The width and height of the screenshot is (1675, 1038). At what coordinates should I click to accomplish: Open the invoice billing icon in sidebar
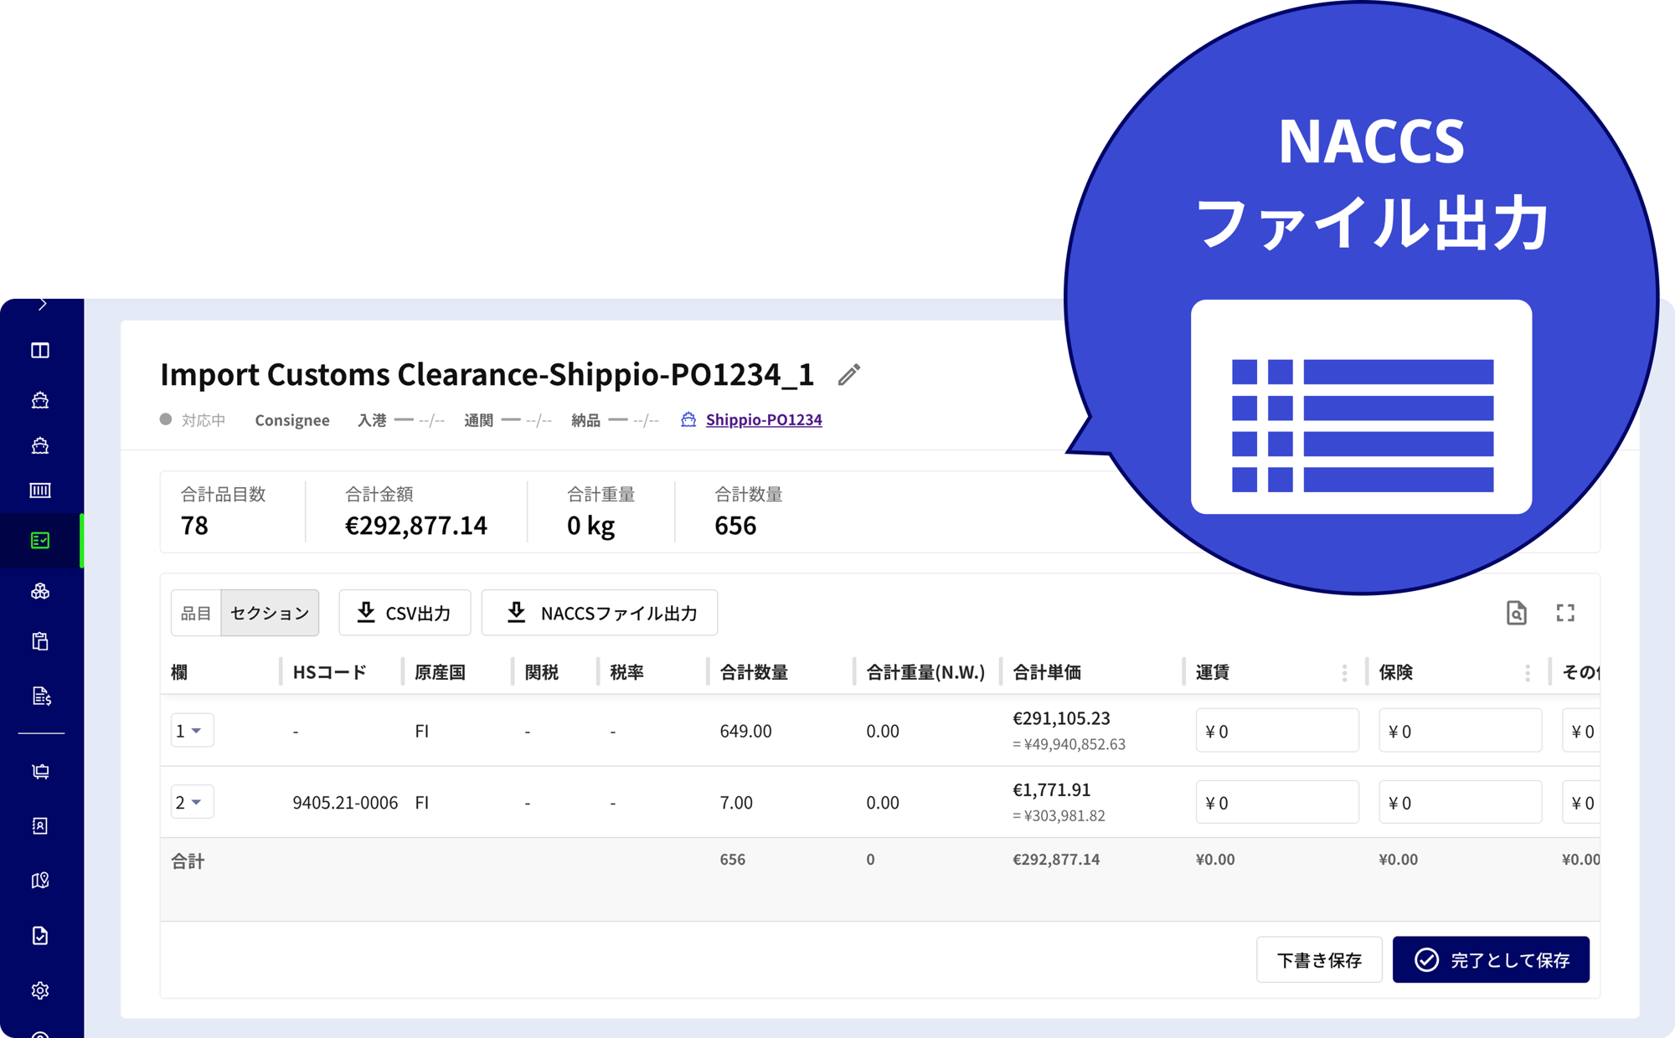pos(40,695)
